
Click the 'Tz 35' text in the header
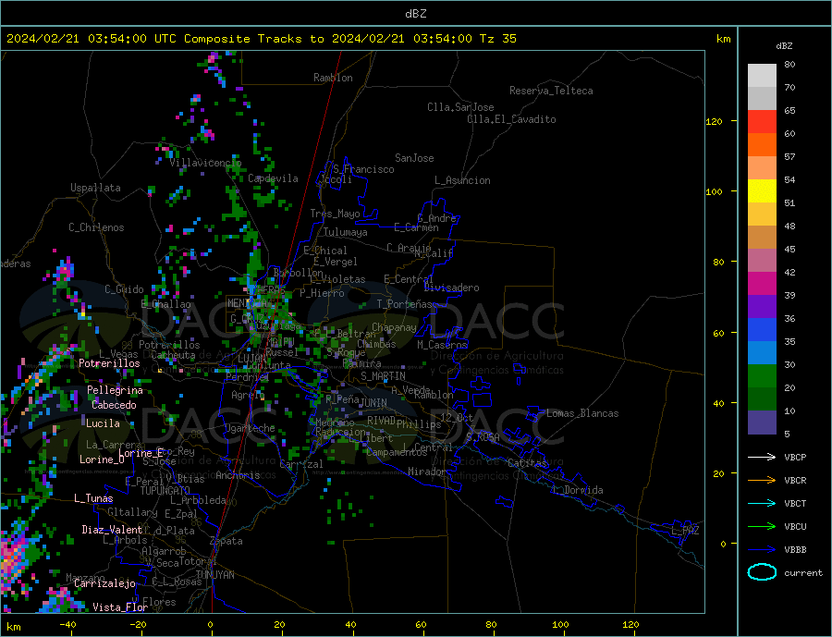(x=497, y=39)
